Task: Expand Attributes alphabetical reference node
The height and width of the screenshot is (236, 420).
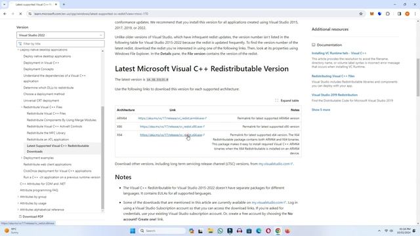Action: pos(18,210)
